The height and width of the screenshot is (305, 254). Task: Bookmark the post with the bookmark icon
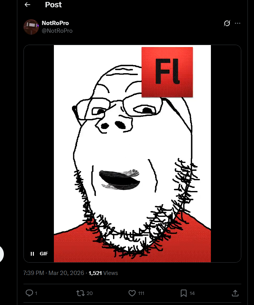[184, 293]
